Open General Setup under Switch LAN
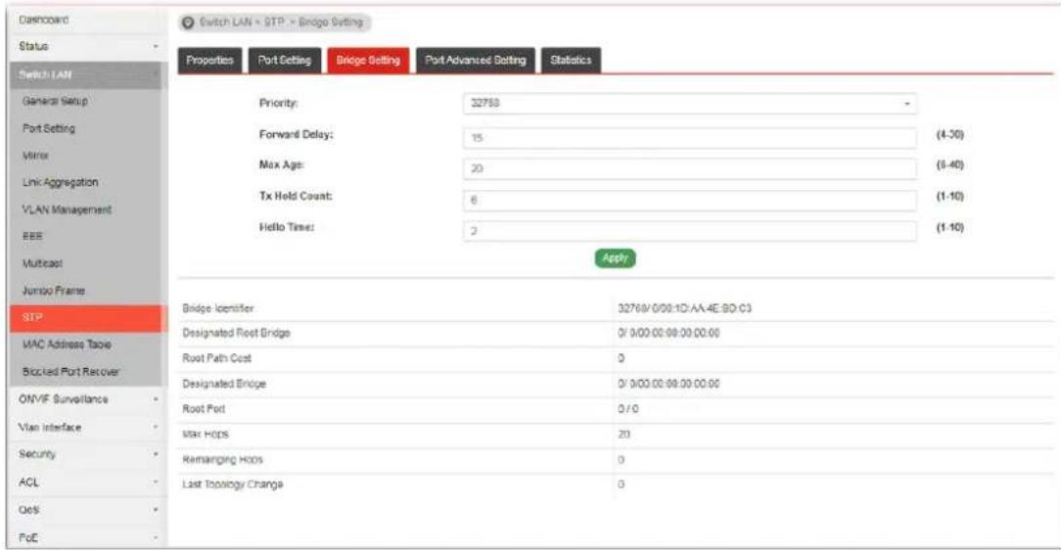1061x550 pixels. [86, 102]
